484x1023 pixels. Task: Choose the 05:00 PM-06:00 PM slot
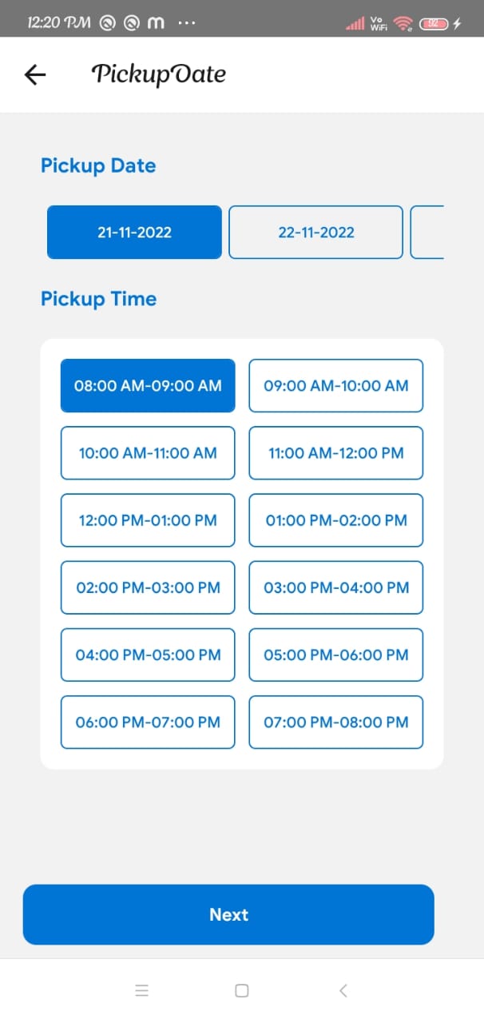coord(336,655)
